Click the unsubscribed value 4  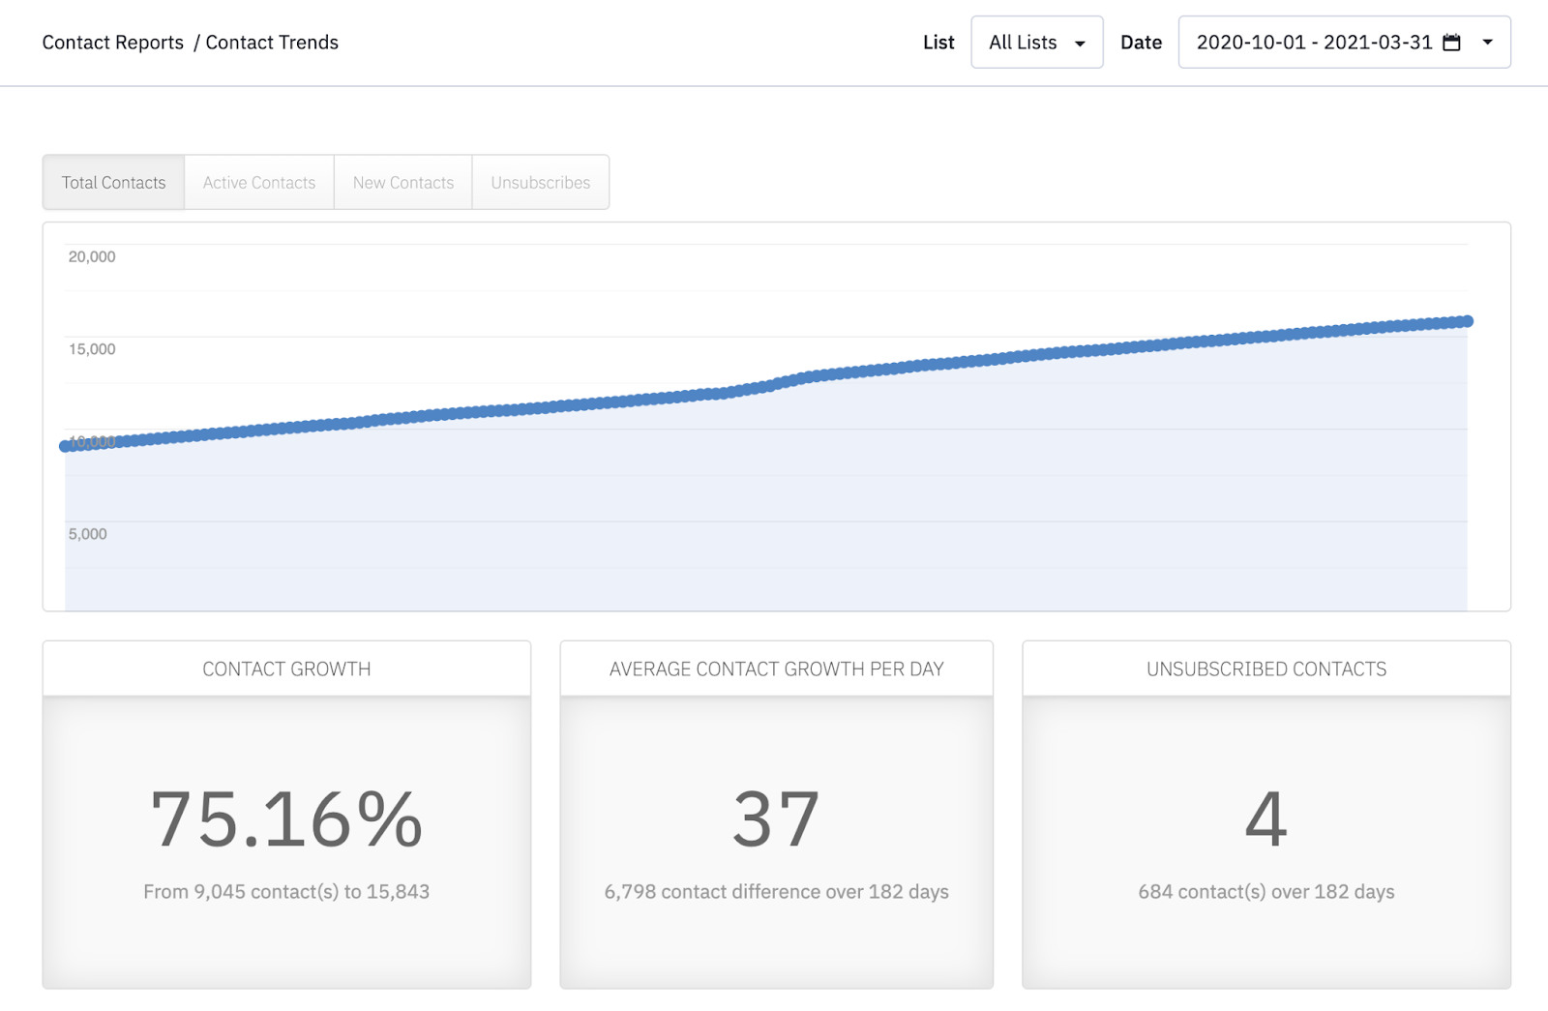1266,819
